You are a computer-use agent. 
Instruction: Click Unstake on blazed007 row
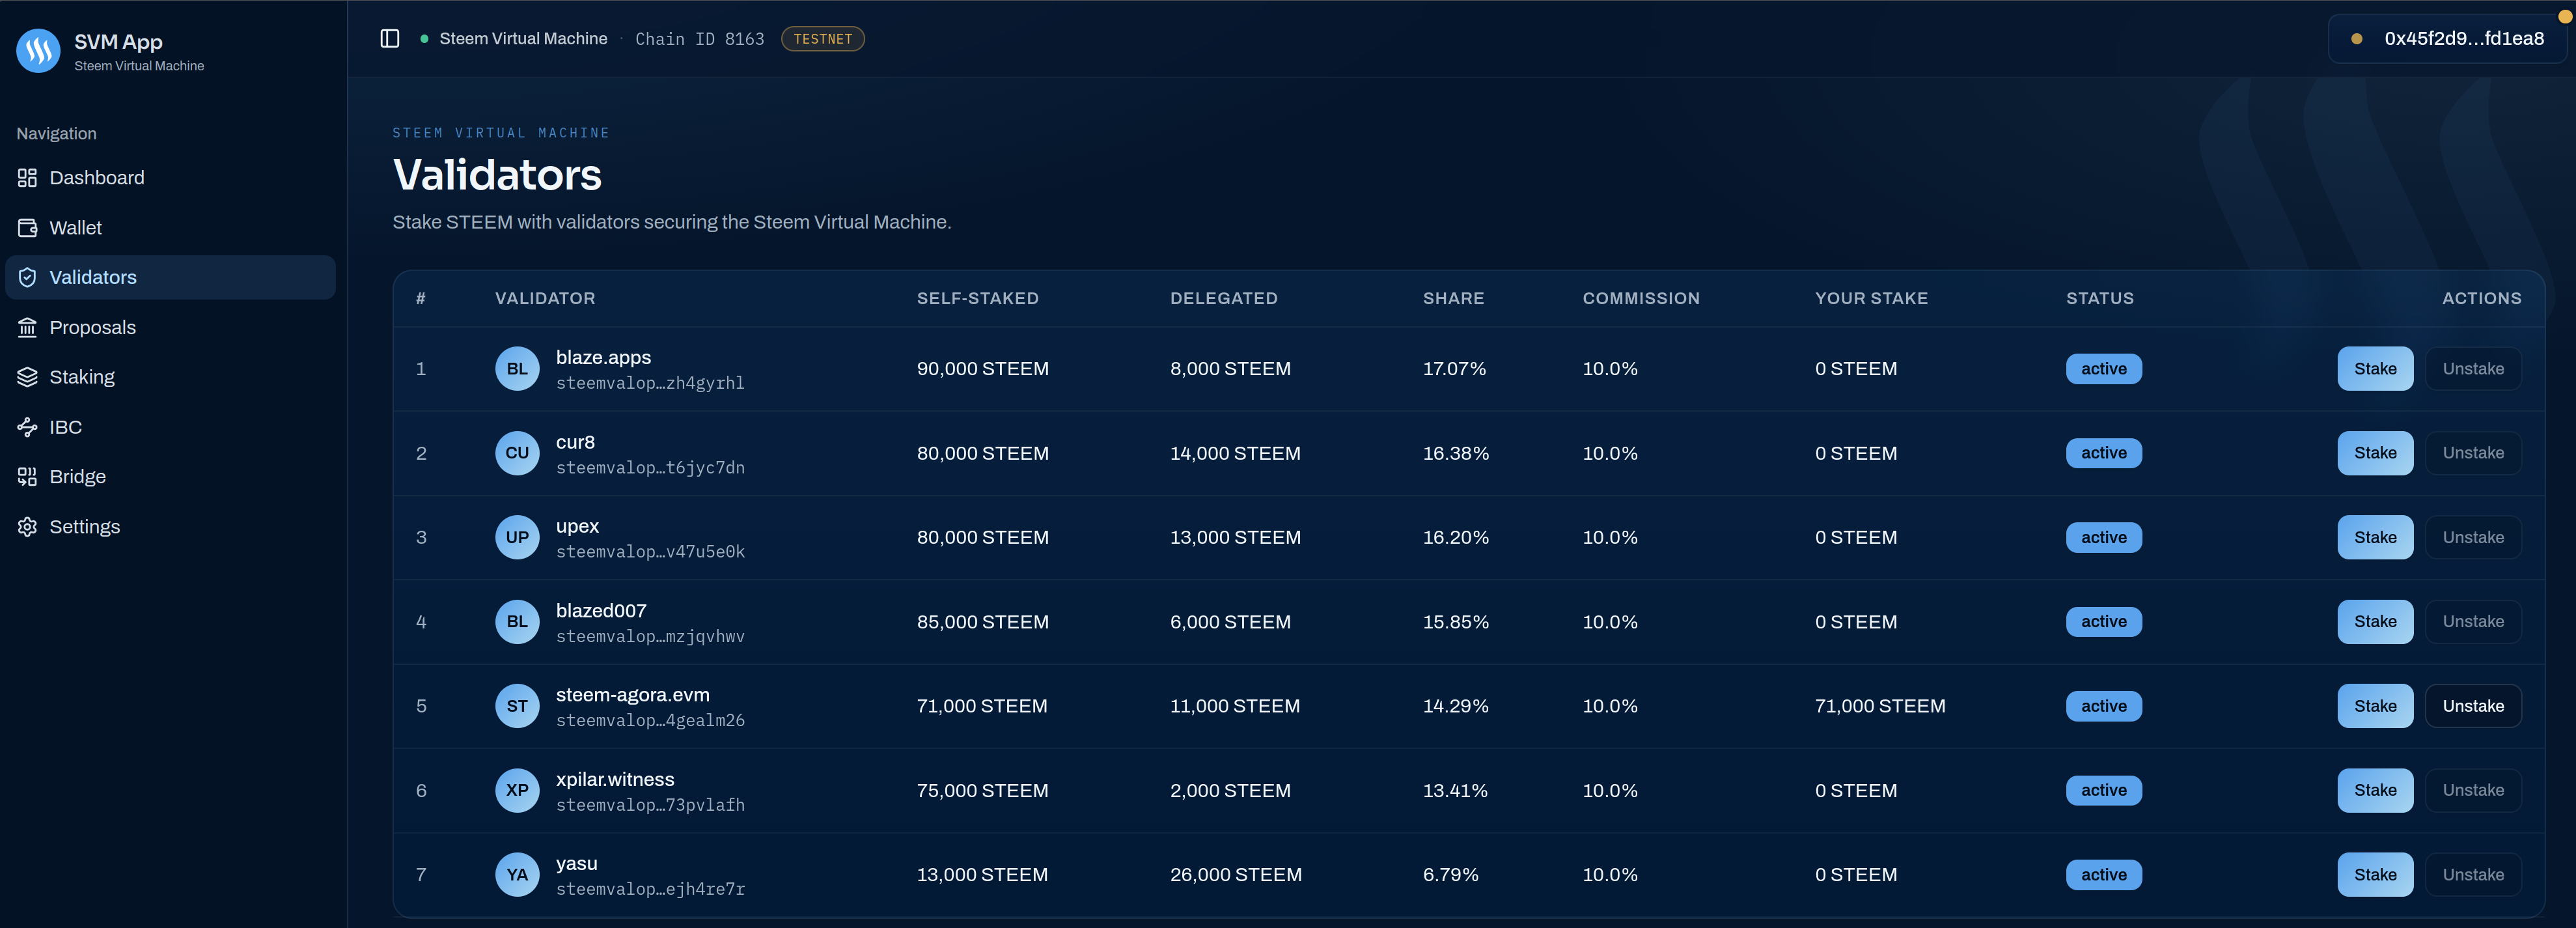pos(2473,622)
